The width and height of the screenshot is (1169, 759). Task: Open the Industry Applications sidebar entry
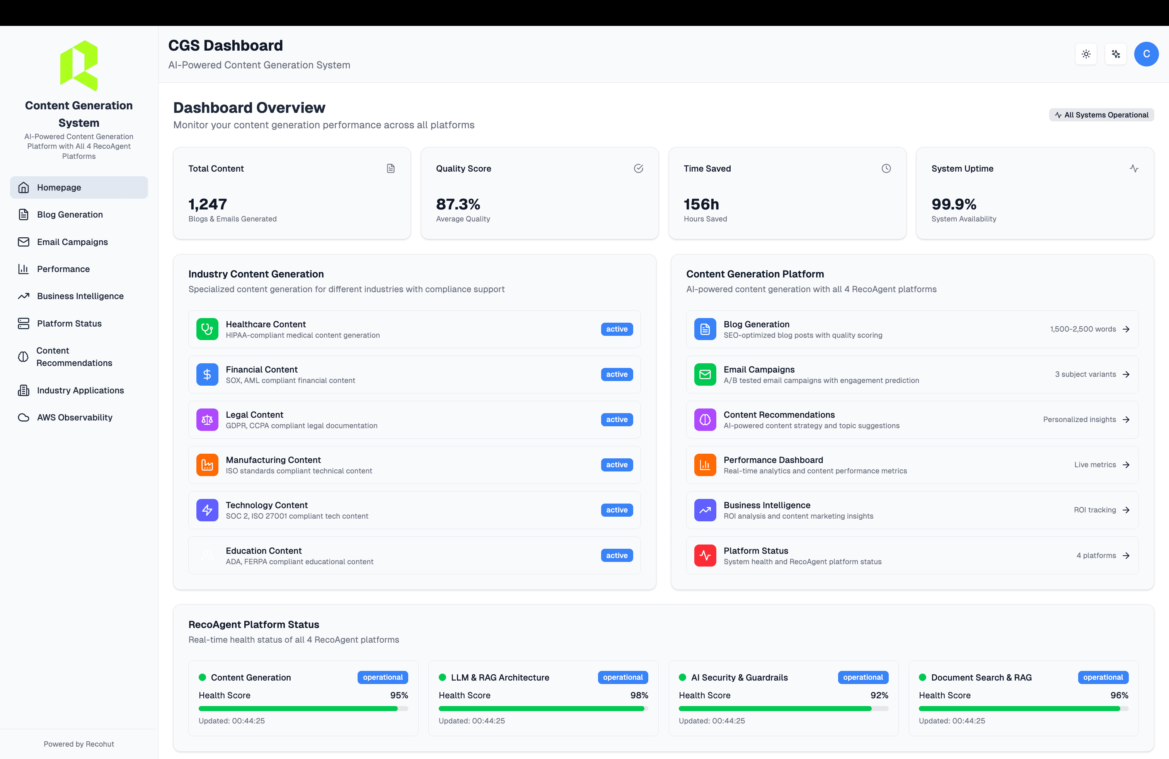(x=80, y=390)
